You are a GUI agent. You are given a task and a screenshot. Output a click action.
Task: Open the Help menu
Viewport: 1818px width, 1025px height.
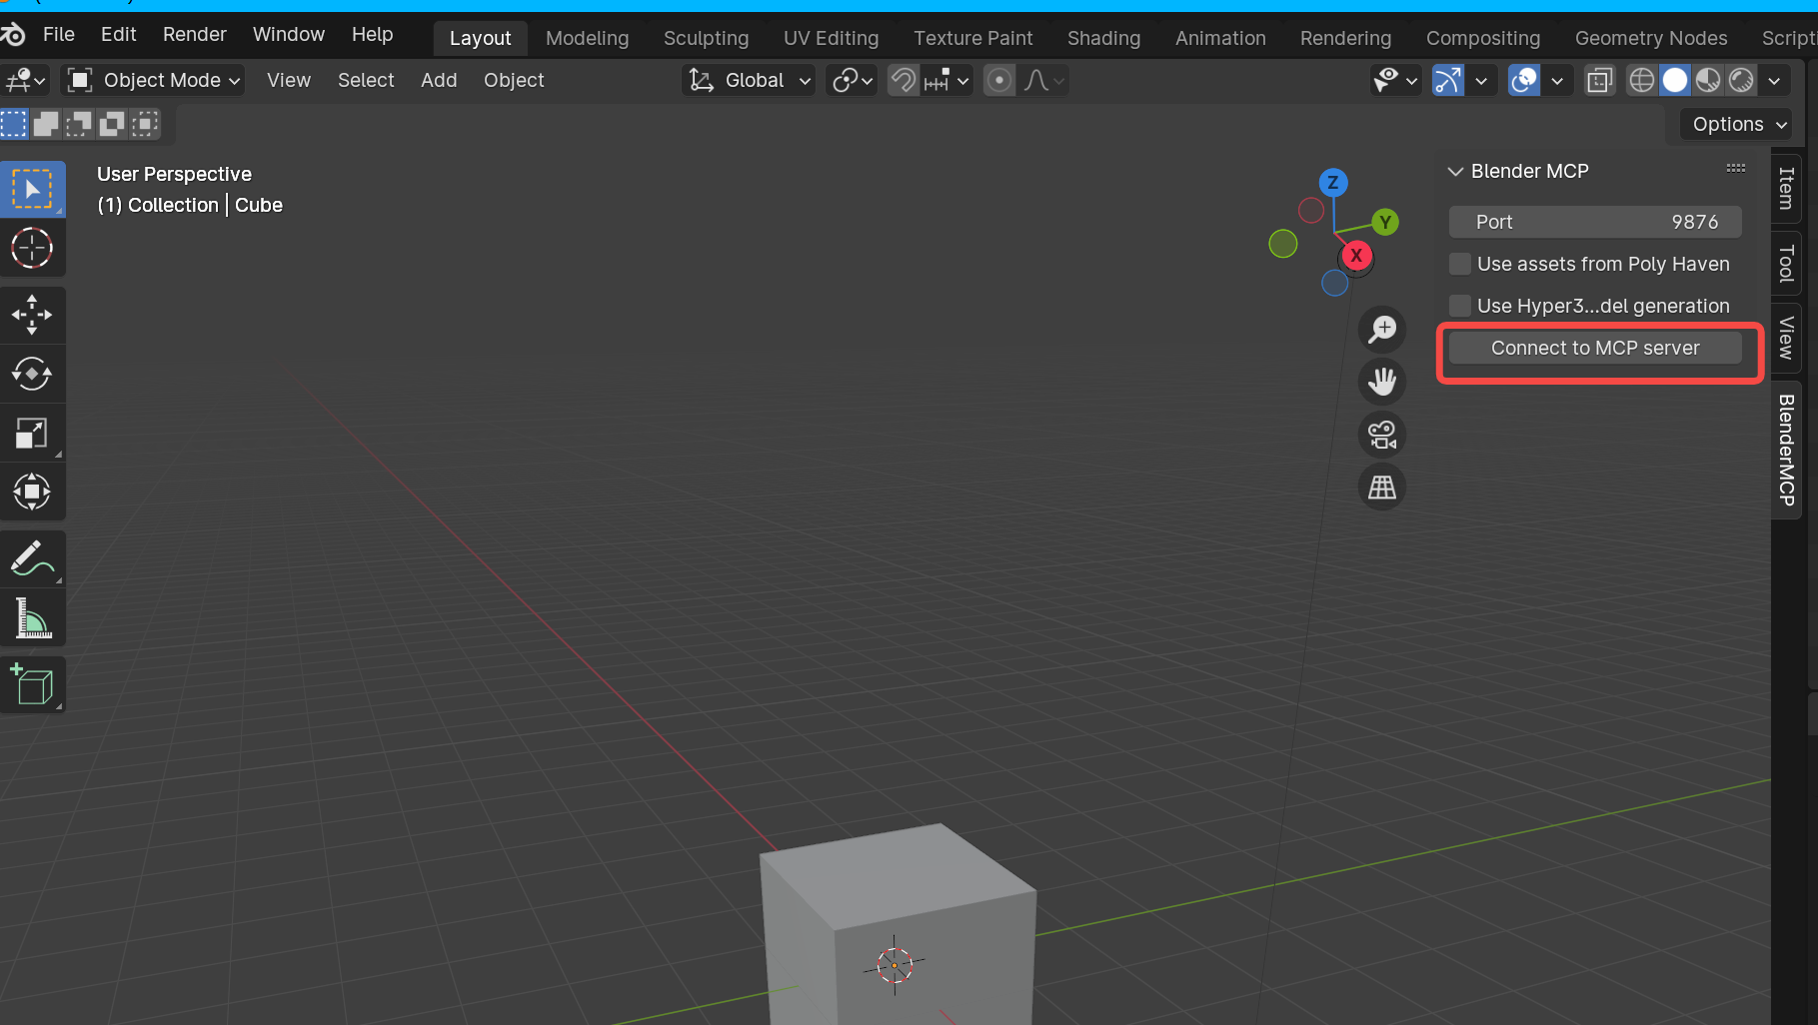click(372, 34)
